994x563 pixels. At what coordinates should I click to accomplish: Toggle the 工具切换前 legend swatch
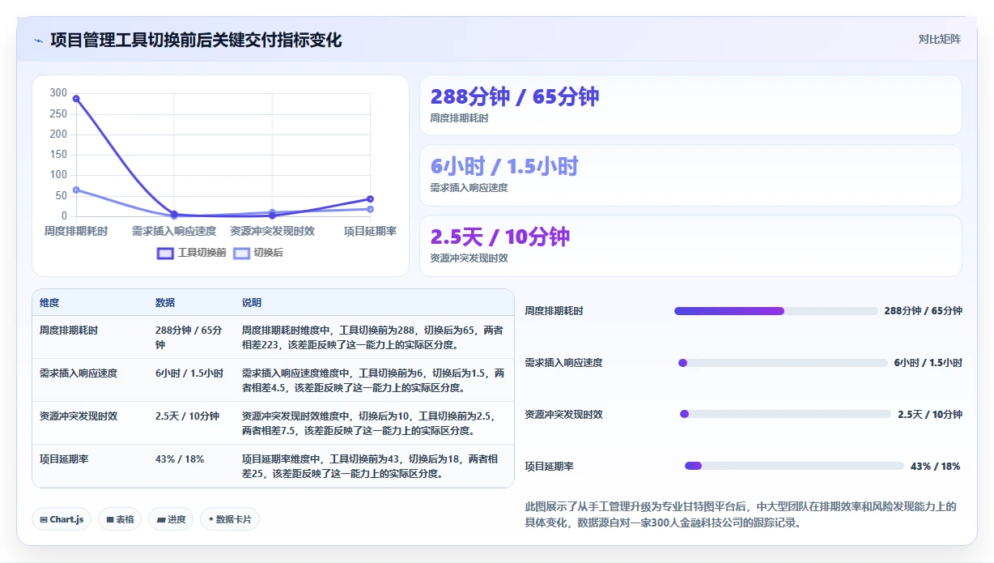(165, 253)
